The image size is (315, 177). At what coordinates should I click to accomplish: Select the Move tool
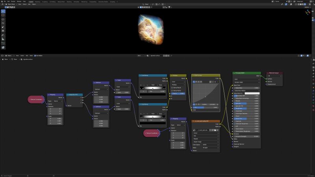click(3, 19)
